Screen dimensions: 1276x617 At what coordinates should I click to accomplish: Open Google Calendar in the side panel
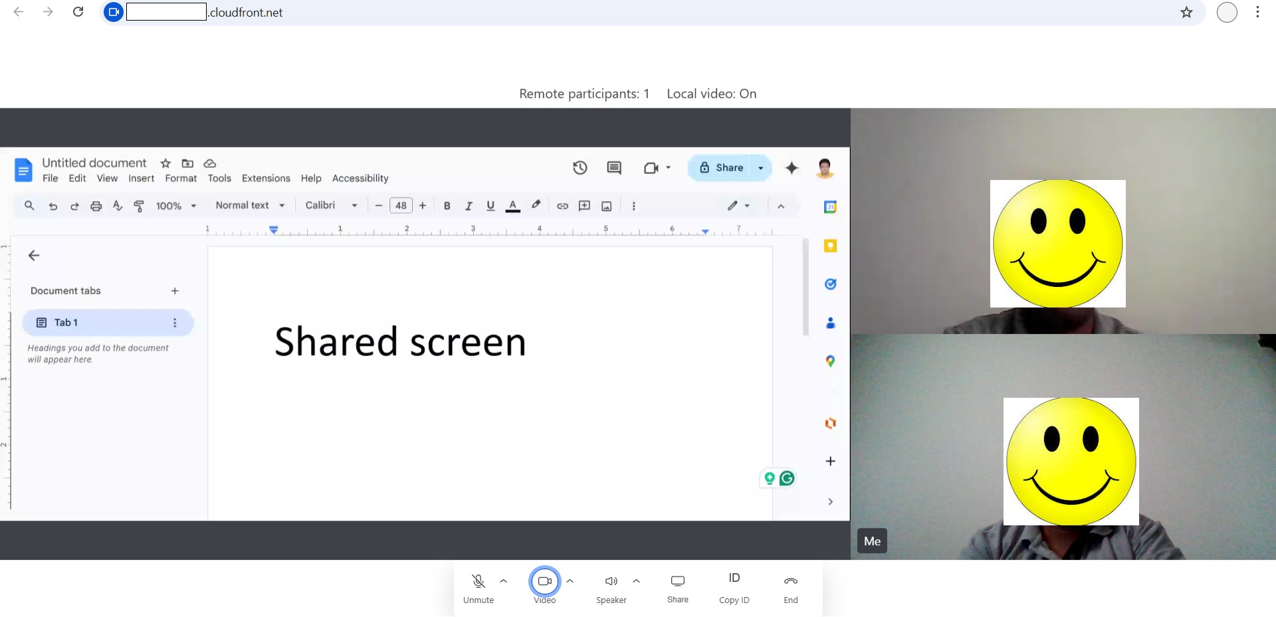pos(830,207)
